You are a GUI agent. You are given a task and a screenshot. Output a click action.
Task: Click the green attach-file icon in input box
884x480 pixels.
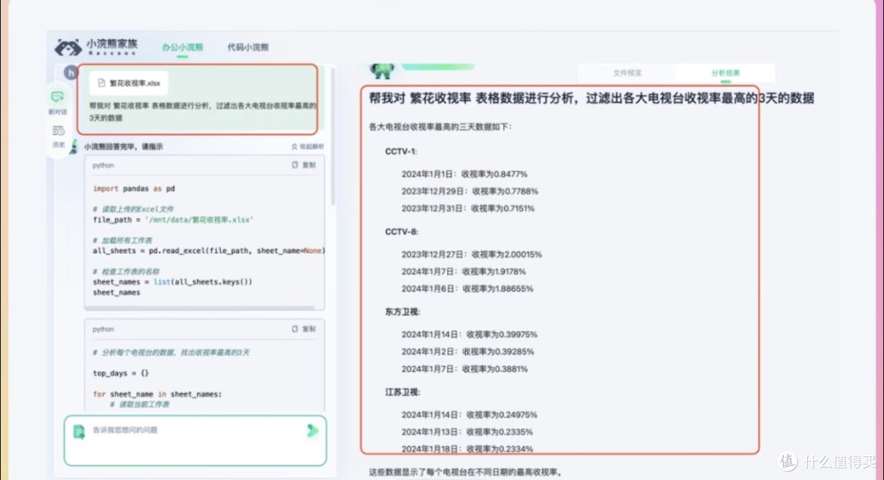[x=79, y=432]
